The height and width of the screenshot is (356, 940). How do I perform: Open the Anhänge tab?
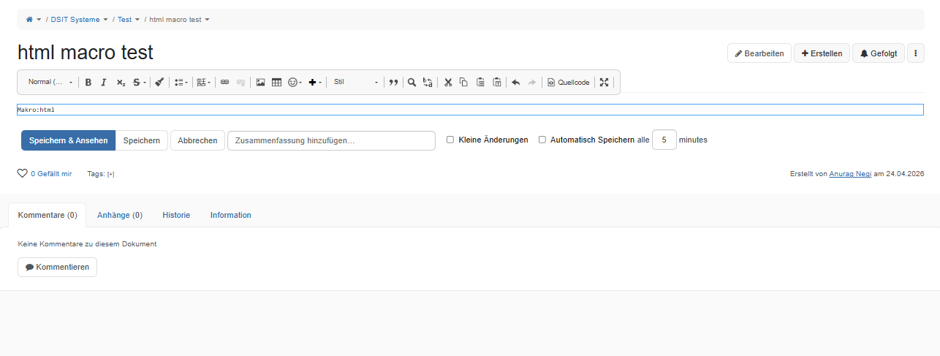[119, 215]
